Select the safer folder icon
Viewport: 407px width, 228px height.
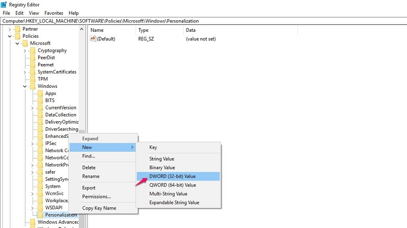pos(40,172)
